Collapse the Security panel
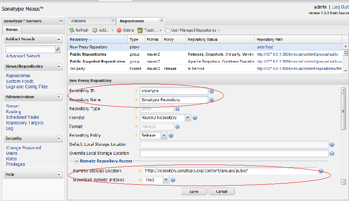Image resolution: width=349 pixels, height=201 pixels. click(59, 138)
